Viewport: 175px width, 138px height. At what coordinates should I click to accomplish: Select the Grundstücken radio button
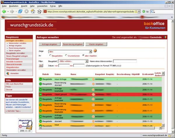point(66,55)
